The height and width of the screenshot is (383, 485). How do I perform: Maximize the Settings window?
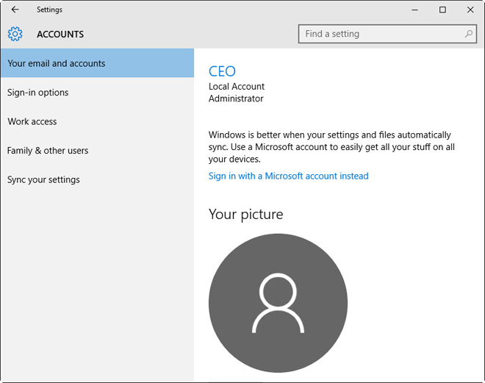coord(442,10)
